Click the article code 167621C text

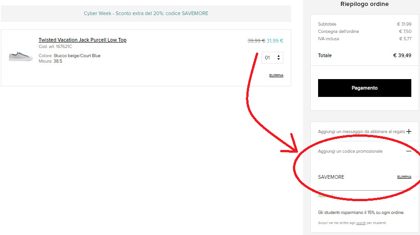(x=55, y=47)
